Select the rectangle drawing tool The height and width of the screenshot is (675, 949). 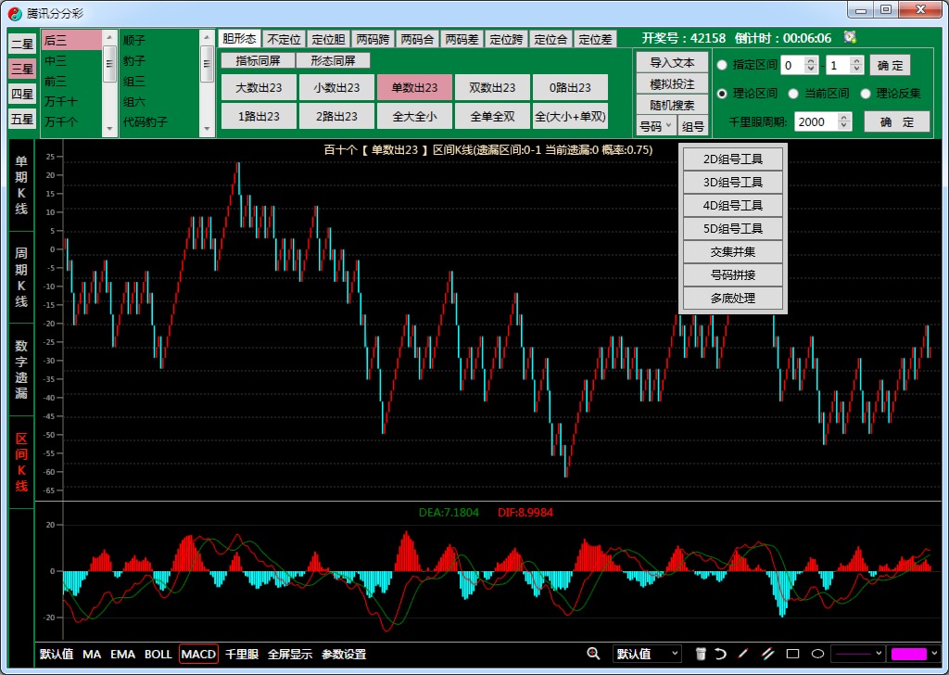(792, 654)
